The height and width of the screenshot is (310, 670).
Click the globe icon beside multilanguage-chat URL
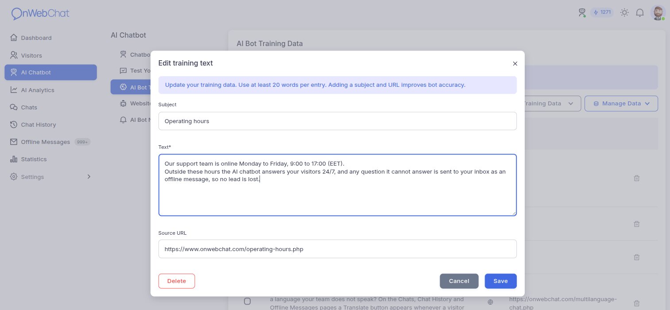click(x=490, y=302)
